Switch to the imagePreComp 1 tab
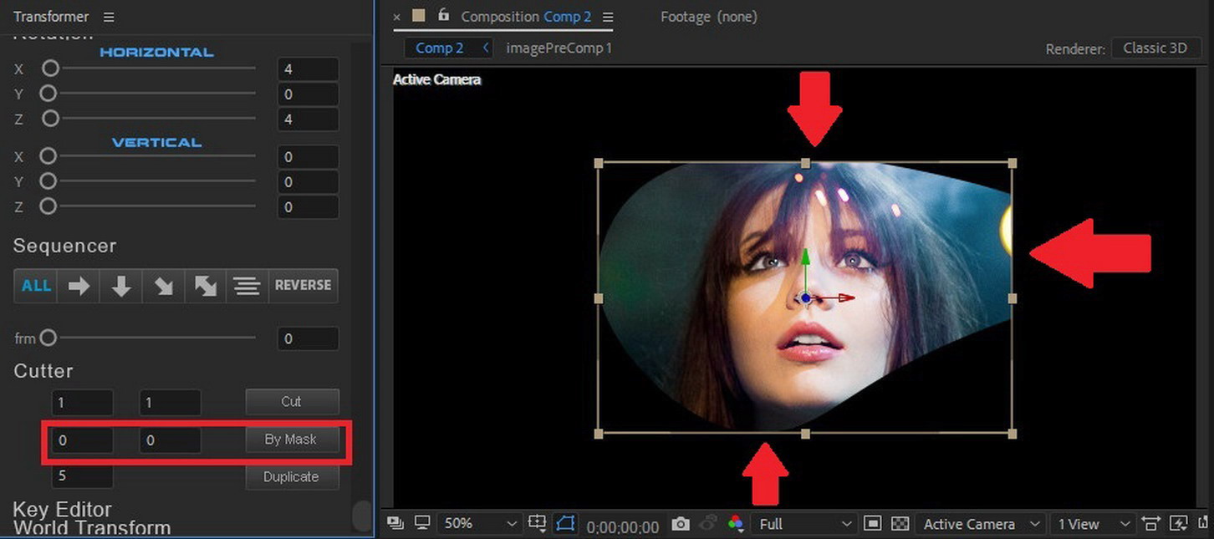The height and width of the screenshot is (539, 1214). [557, 48]
